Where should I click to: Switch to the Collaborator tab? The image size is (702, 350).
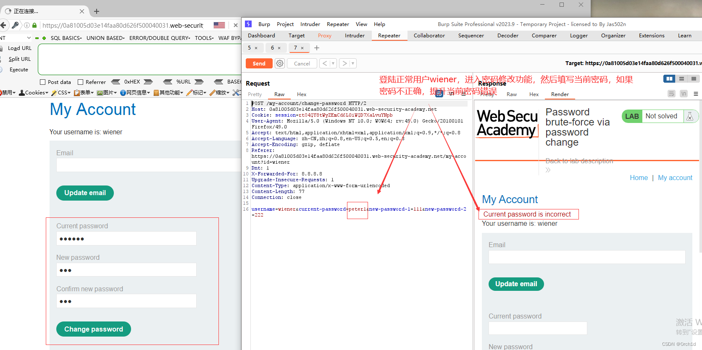(429, 36)
